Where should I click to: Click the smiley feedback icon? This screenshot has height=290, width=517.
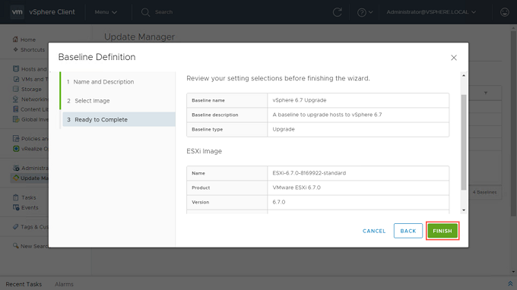point(505,12)
